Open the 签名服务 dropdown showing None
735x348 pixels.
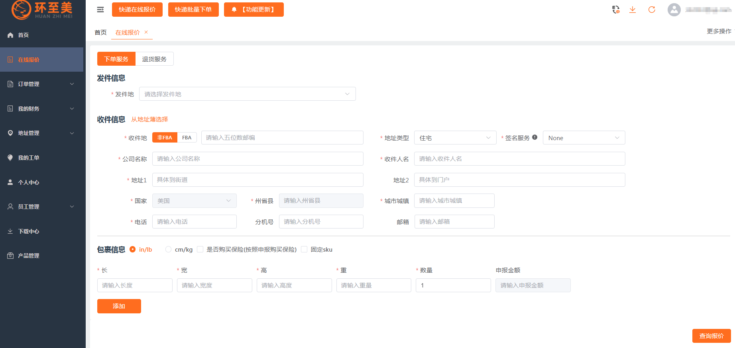[584, 138]
